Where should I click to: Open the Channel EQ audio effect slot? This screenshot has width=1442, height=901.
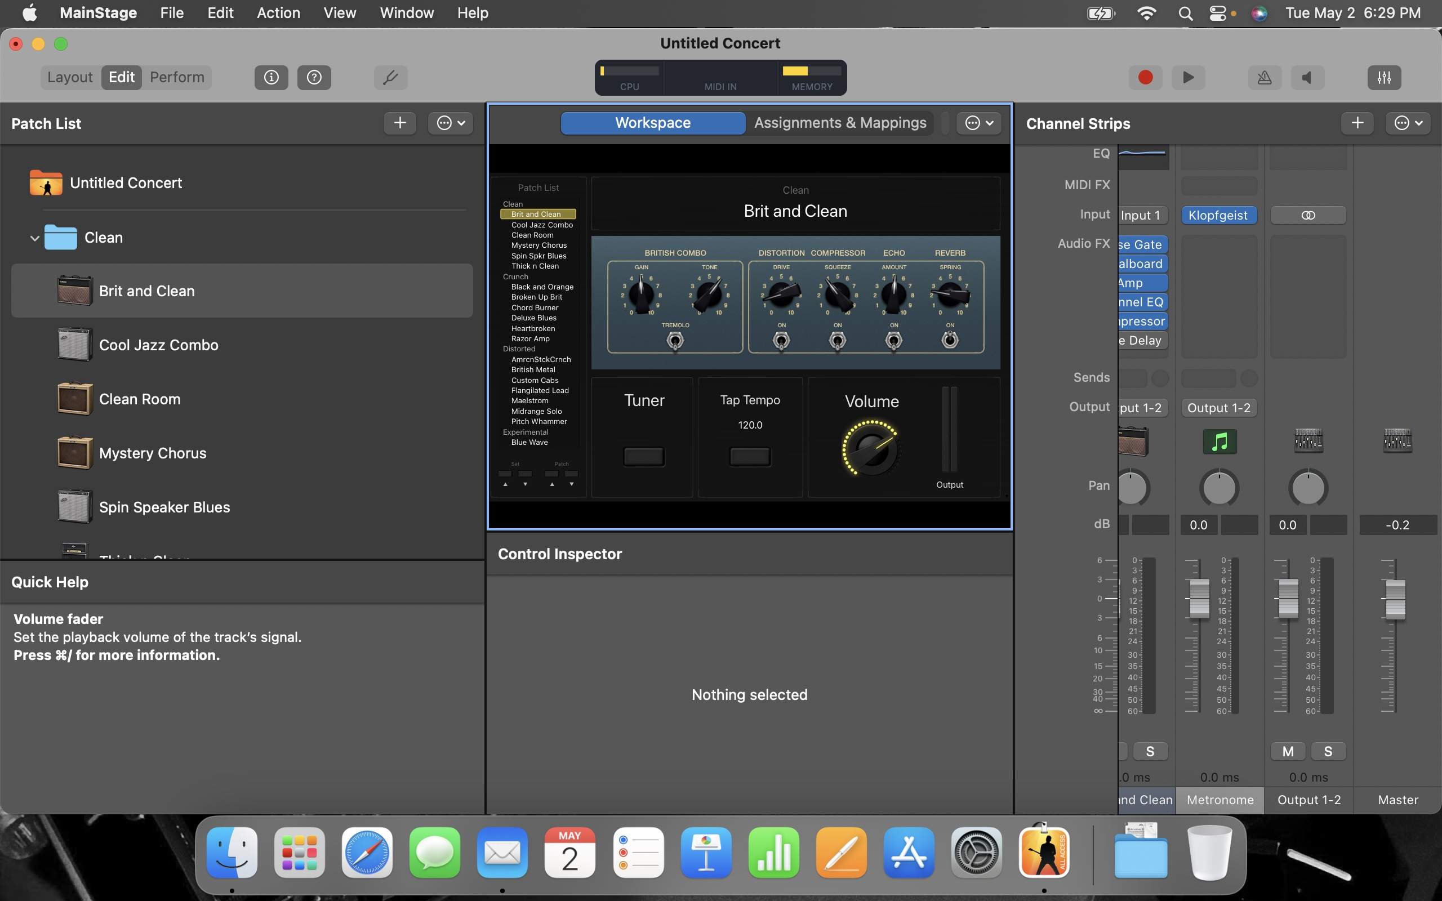click(x=1143, y=302)
